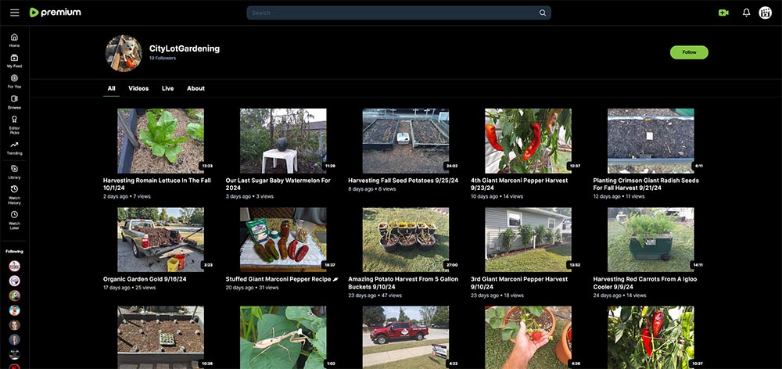The image size is (782, 369).
Task: Play the 10:38 raised bed seedlings thumbnail
Action: point(160,338)
